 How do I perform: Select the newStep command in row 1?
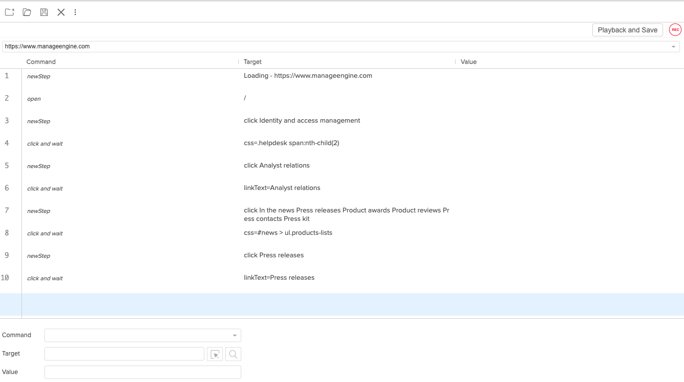tap(39, 76)
